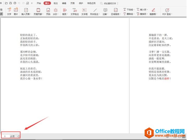Open the PDF 签名 signature tool
Viewport: 187px width, 140px height.
point(167,11)
